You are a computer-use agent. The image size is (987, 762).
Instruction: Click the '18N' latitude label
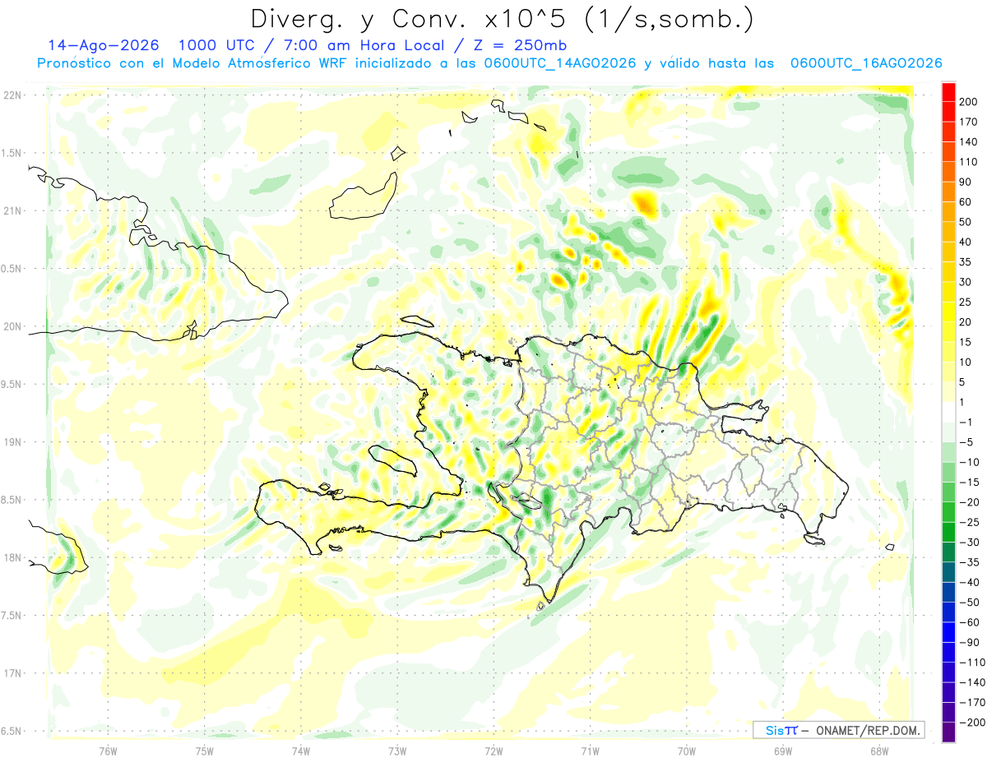(x=12, y=557)
